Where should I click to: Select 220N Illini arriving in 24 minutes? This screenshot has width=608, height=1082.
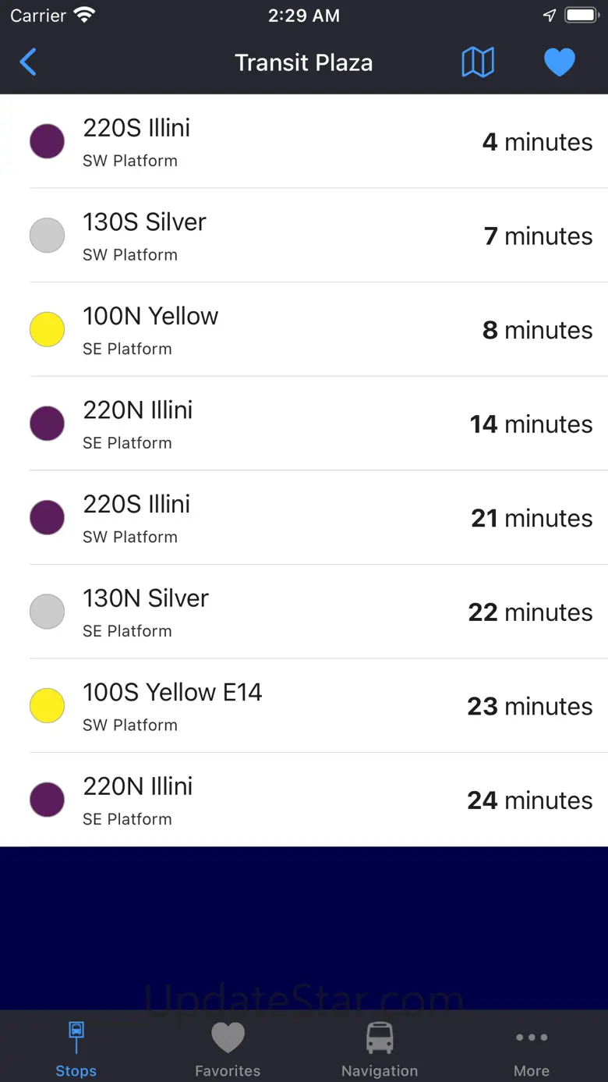coord(304,800)
